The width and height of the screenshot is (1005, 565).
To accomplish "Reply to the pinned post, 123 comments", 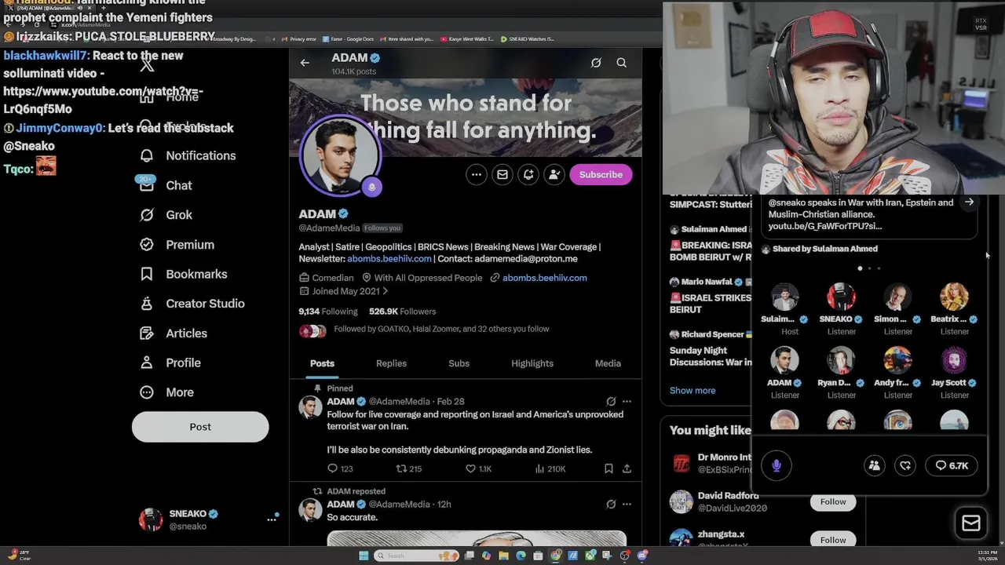I will click(x=340, y=468).
